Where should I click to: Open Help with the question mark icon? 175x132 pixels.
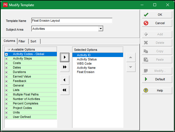[157, 90]
